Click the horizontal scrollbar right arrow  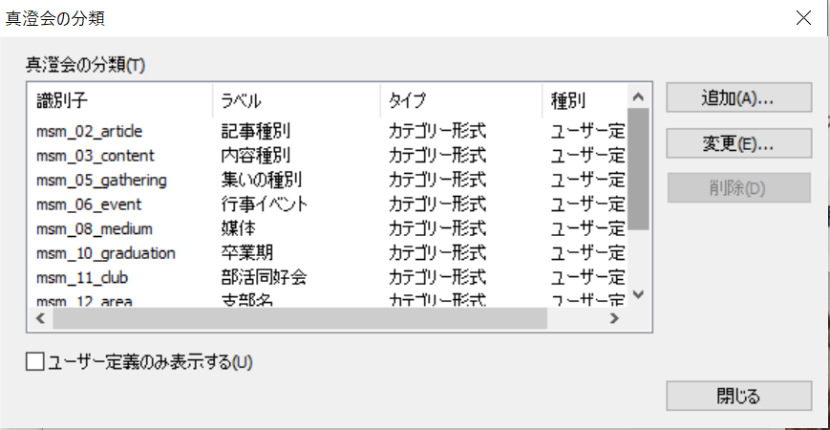[616, 319]
